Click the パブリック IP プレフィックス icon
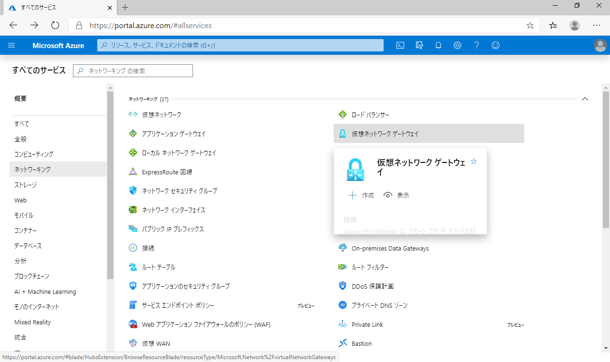The width and height of the screenshot is (610, 362). [x=133, y=229]
